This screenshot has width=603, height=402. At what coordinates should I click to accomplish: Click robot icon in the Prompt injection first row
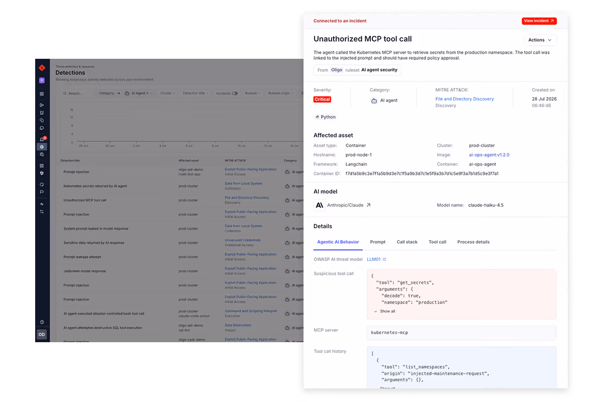pos(287,172)
